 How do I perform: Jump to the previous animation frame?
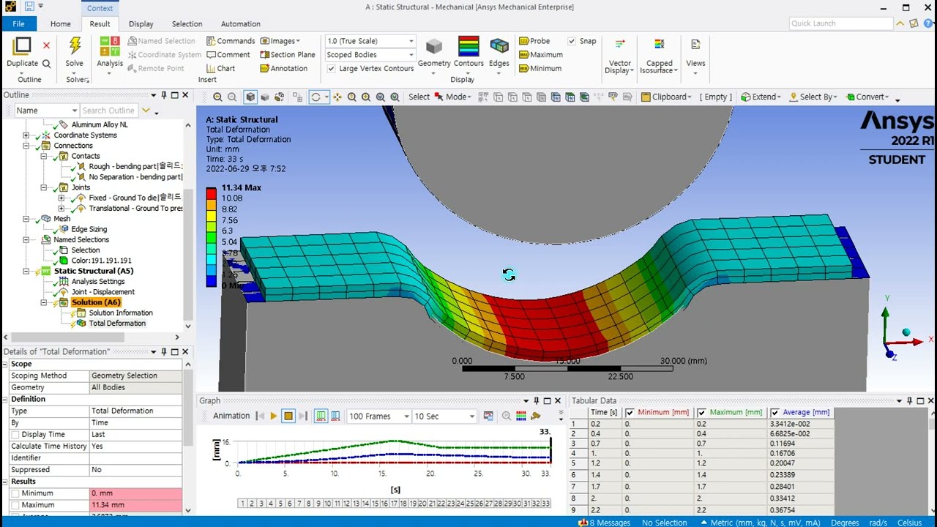[x=260, y=416]
